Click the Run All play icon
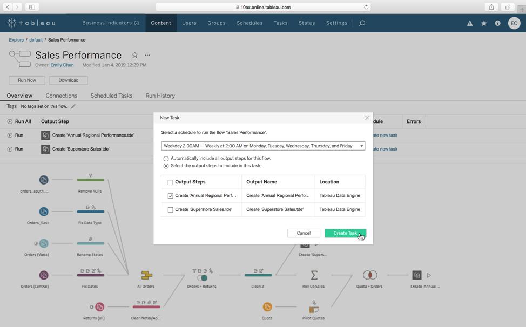 point(10,121)
